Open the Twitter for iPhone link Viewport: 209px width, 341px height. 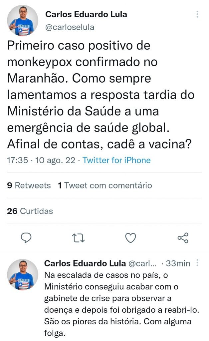point(116,160)
